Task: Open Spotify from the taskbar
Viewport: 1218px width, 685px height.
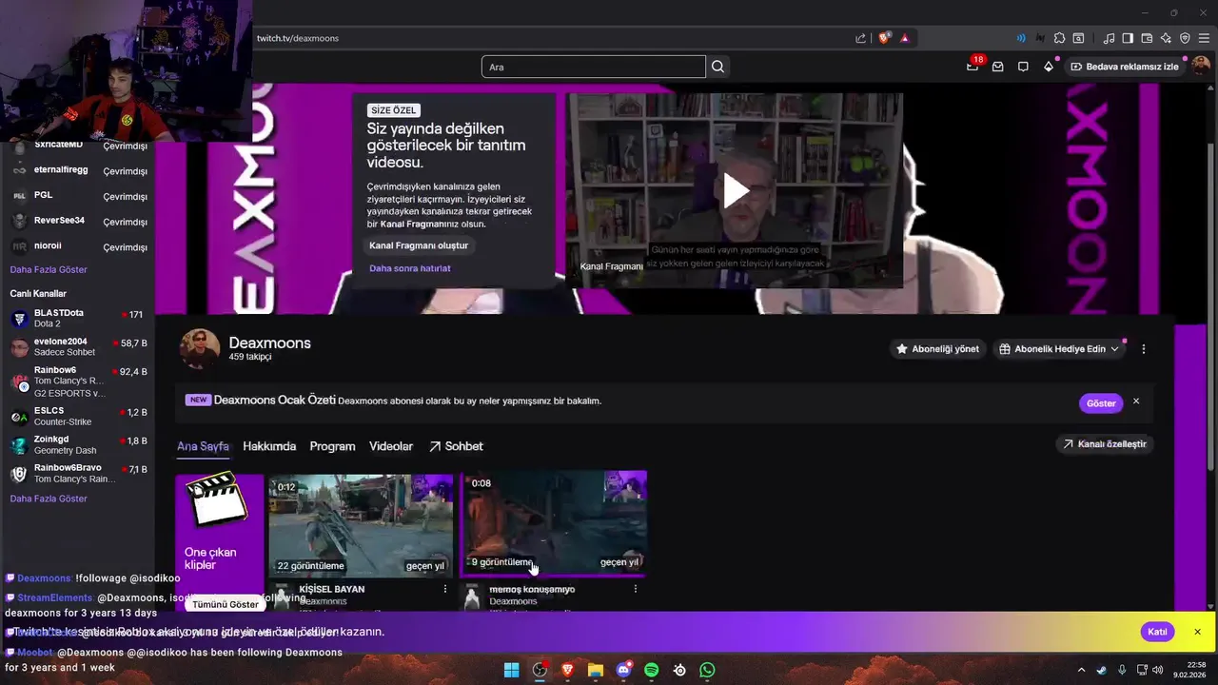Action: pyautogui.click(x=652, y=670)
